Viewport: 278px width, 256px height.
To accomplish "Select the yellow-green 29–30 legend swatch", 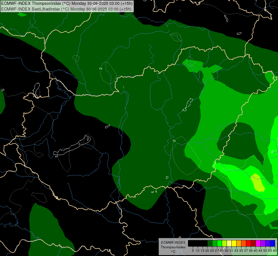I will click(224, 243).
